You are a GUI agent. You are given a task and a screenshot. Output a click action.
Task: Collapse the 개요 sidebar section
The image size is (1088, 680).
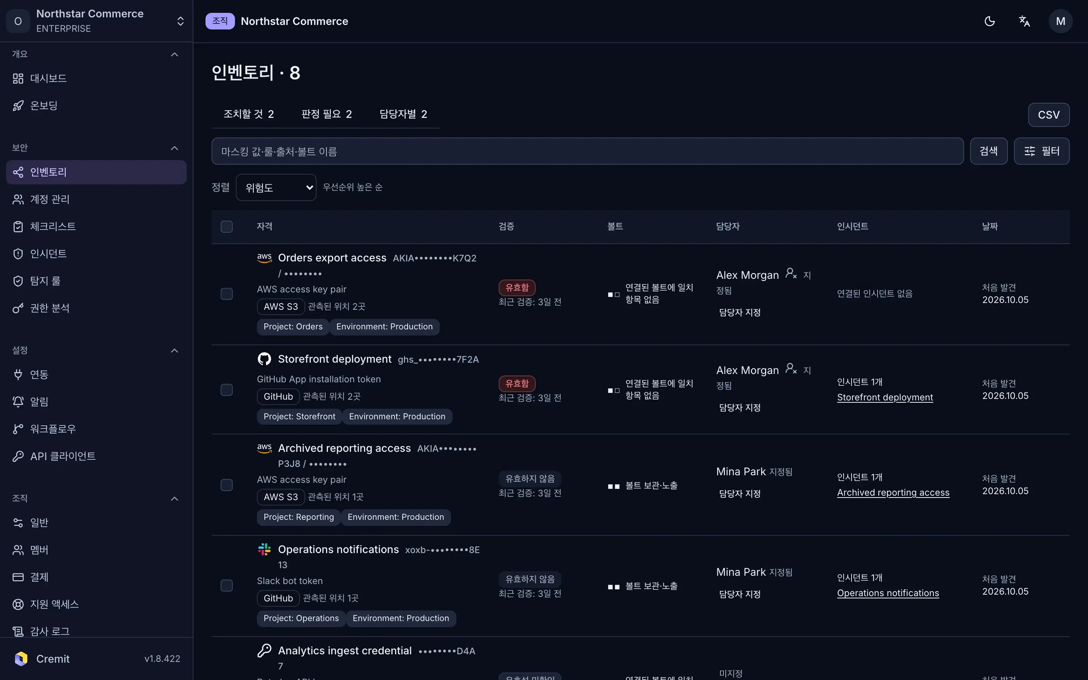[175, 54]
